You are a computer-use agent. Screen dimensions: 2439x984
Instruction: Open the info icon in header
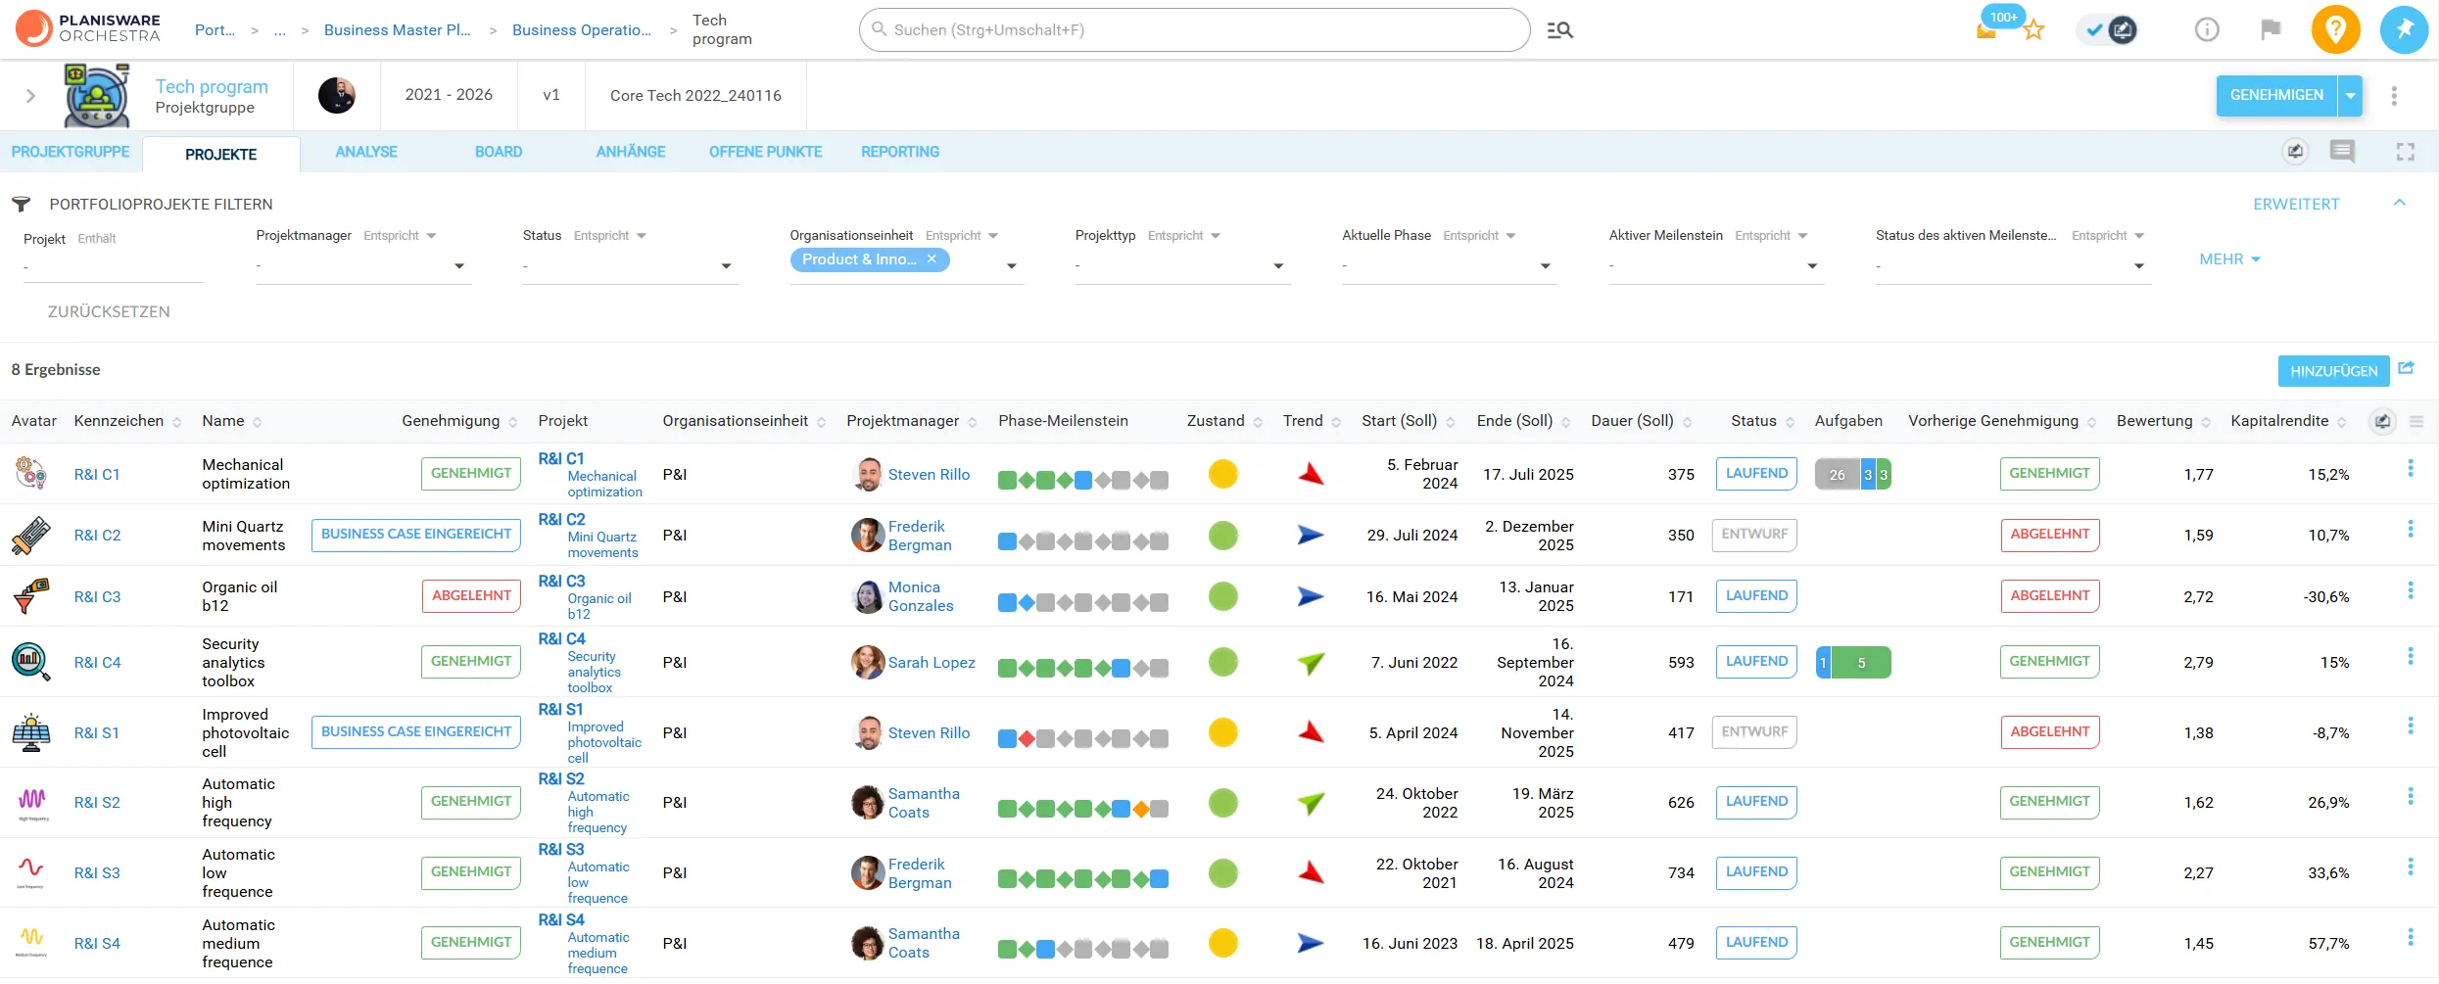click(x=2206, y=30)
